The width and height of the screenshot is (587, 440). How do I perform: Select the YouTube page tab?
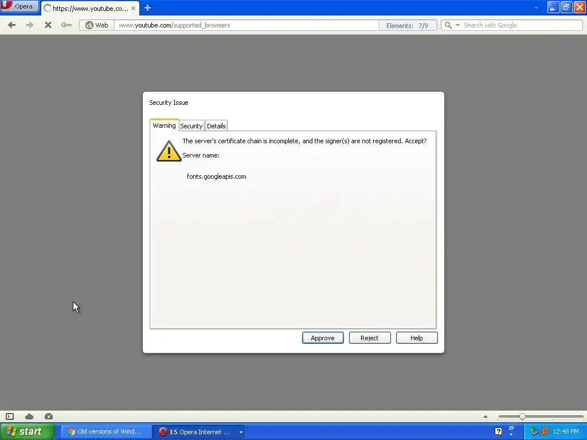click(90, 8)
